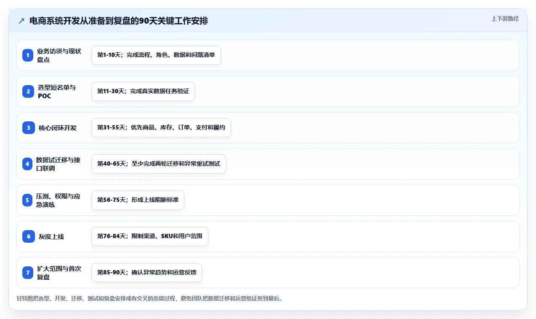Open the 第56-75天 detail card

click(x=138, y=200)
